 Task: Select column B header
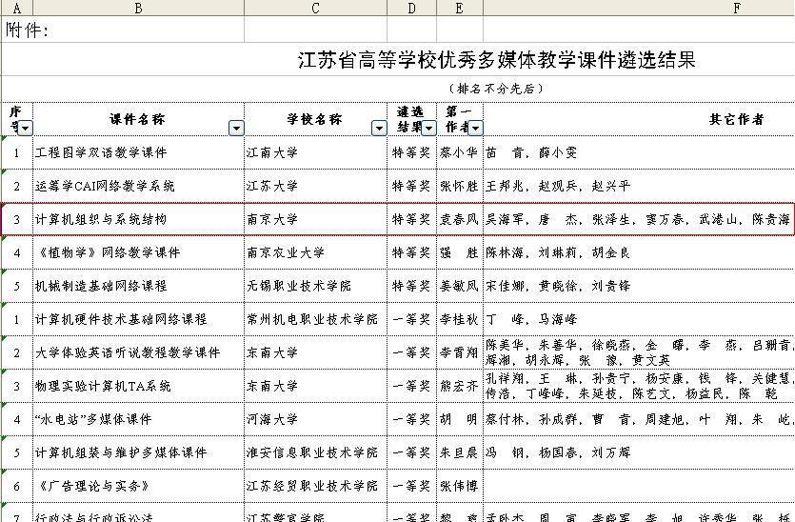click(x=138, y=8)
